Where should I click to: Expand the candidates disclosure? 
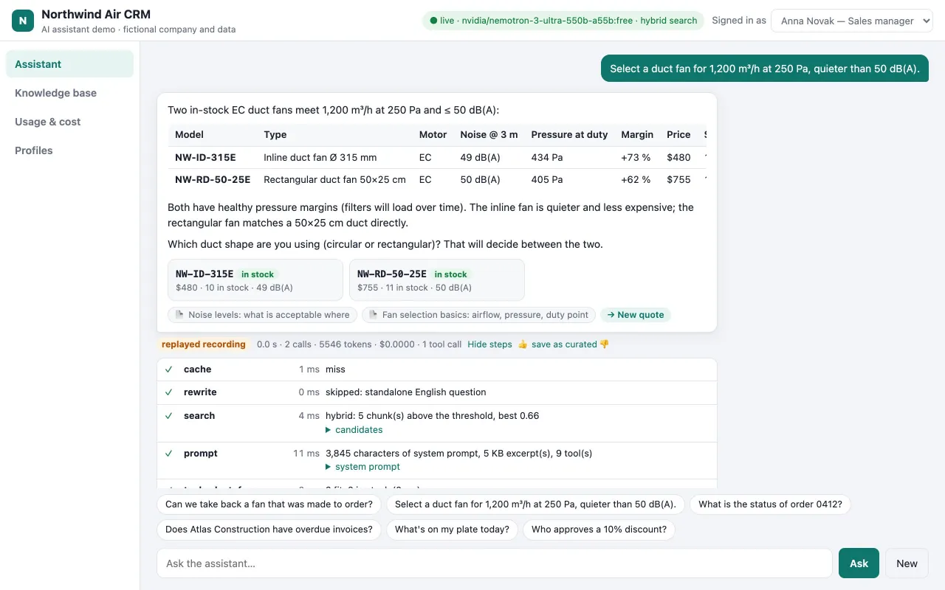click(x=354, y=430)
